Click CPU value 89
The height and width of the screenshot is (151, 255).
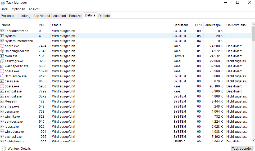click(199, 31)
